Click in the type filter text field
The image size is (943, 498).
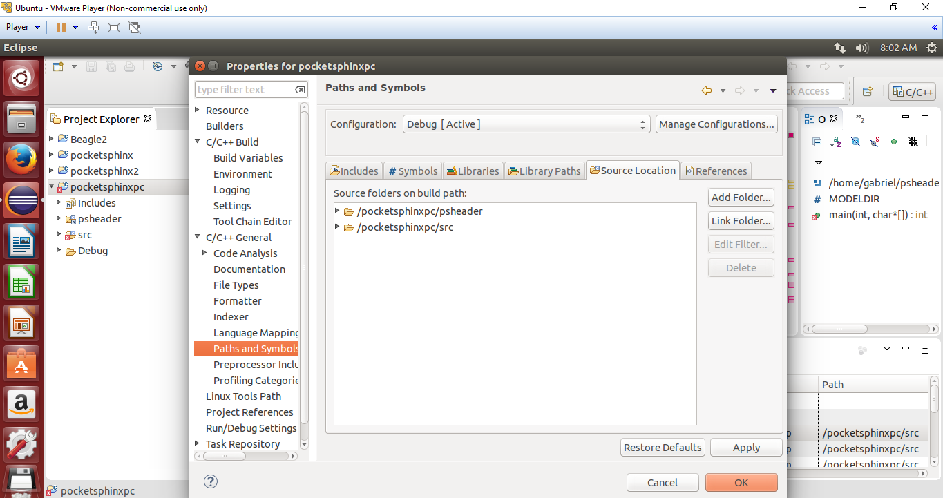244,90
